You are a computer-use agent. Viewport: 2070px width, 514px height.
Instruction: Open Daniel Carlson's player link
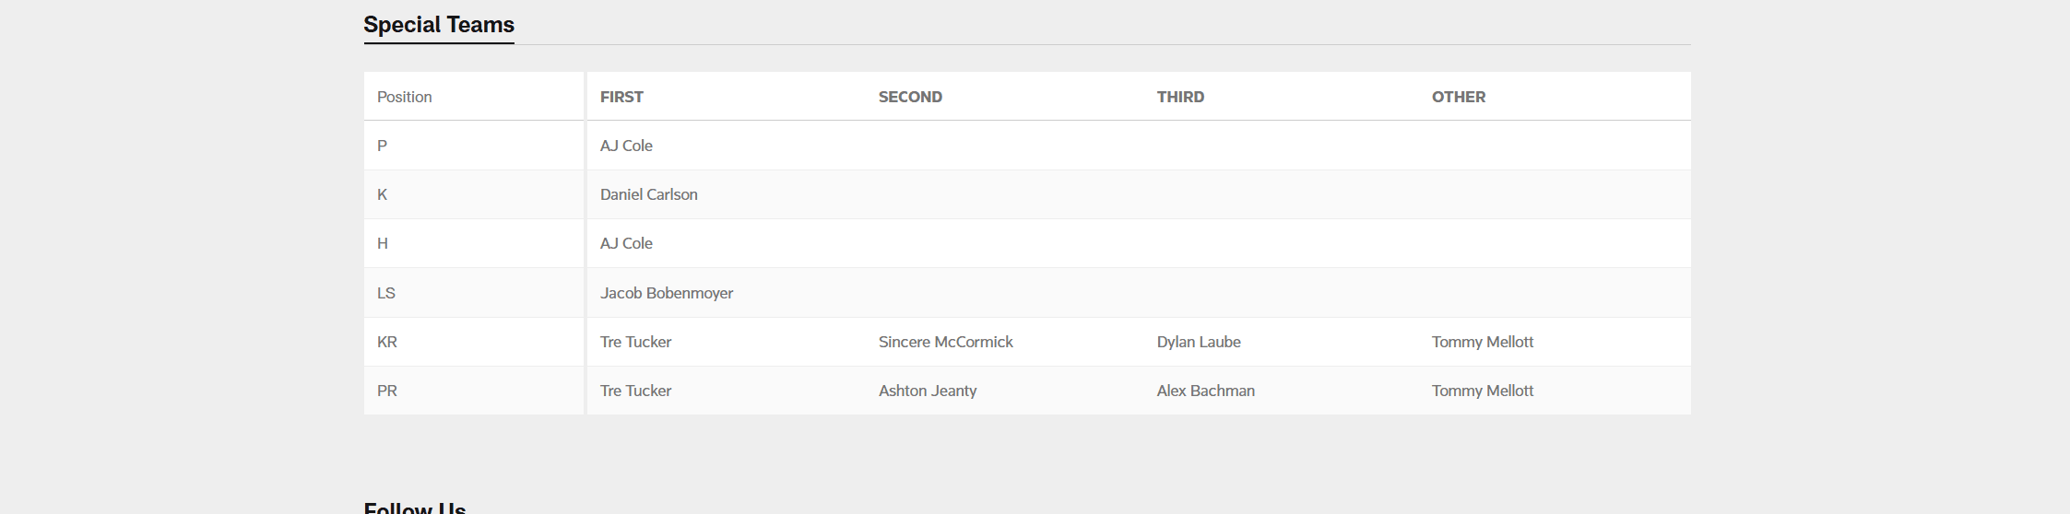(648, 194)
